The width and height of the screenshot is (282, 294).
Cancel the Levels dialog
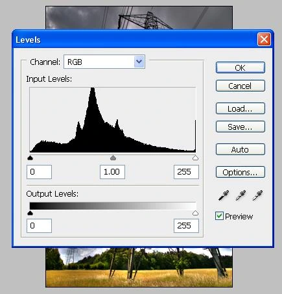241,86
